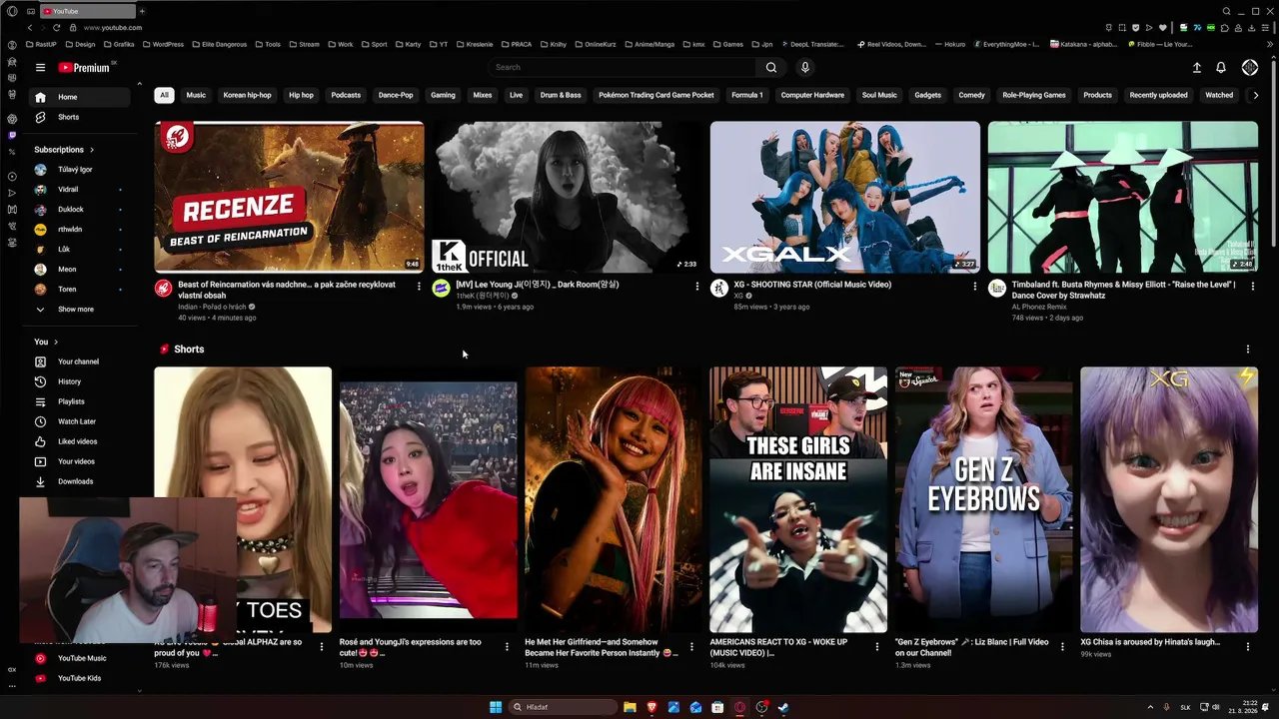Select the Formula 1 filter chip
This screenshot has height=719, width=1279.
[747, 95]
